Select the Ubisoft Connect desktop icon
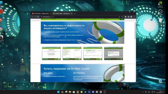 (x=1, y=30)
